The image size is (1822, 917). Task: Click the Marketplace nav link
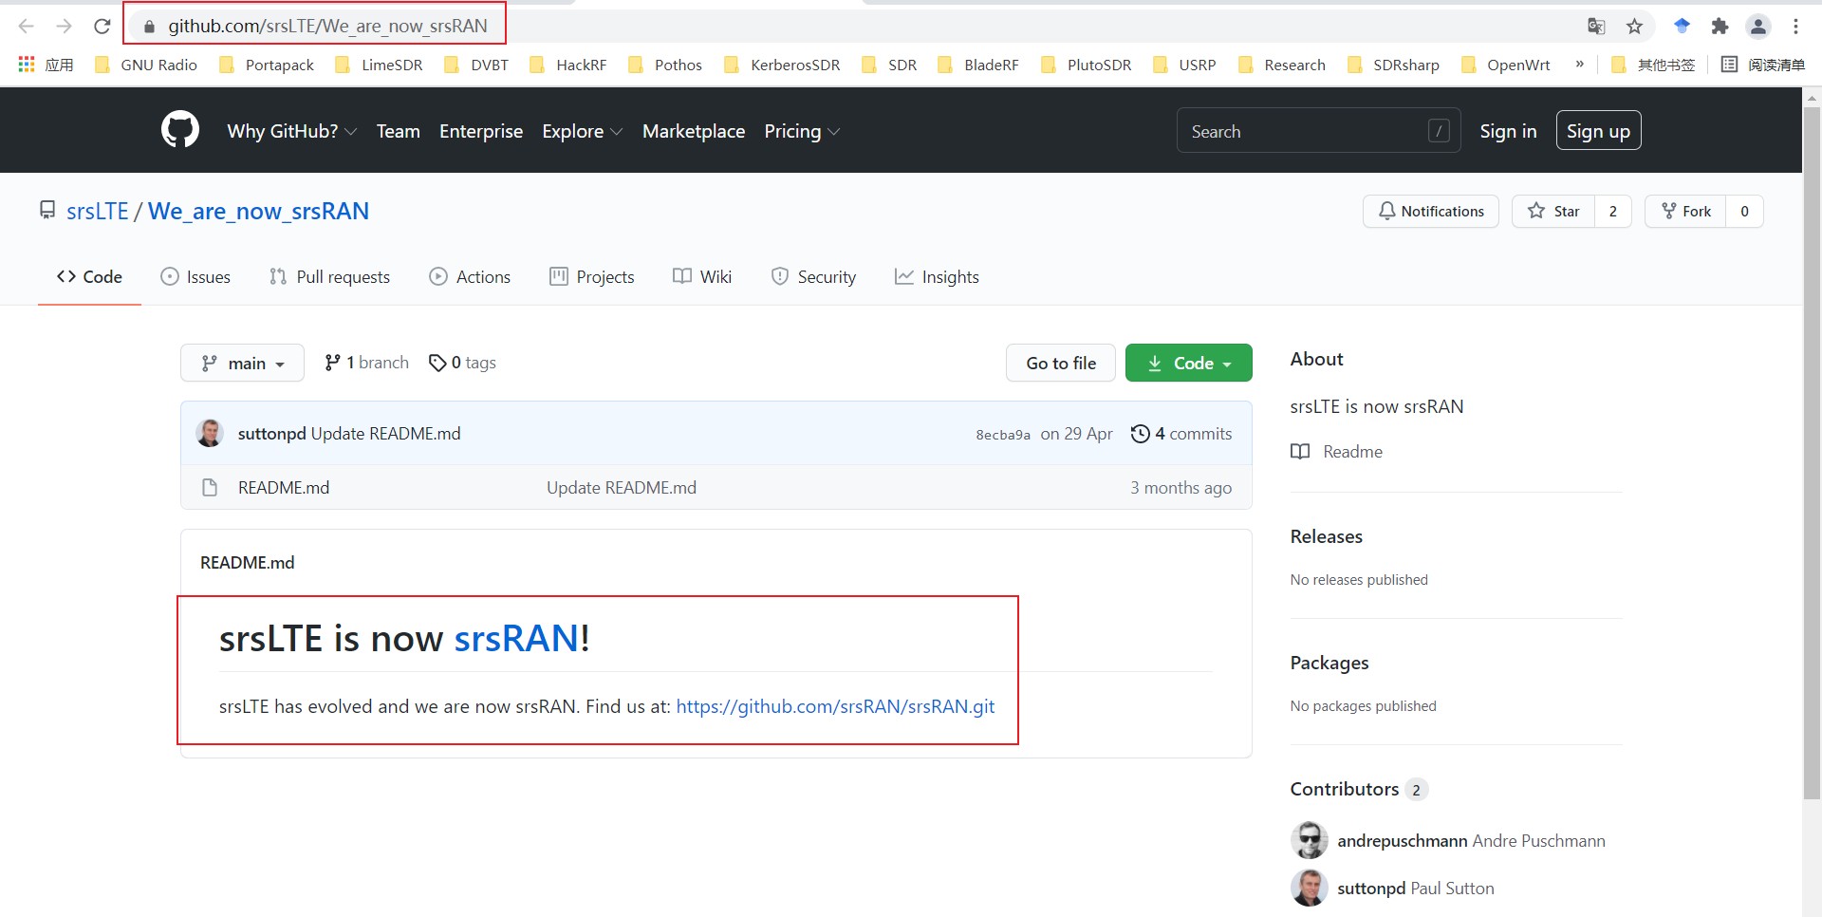pyautogui.click(x=694, y=131)
